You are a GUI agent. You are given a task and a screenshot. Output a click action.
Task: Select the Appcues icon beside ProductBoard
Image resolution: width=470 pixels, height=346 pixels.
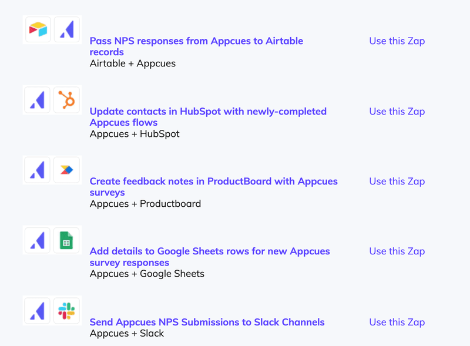[37, 169]
